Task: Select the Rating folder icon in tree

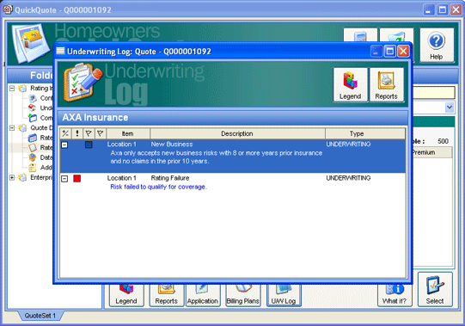Action: 22,89
